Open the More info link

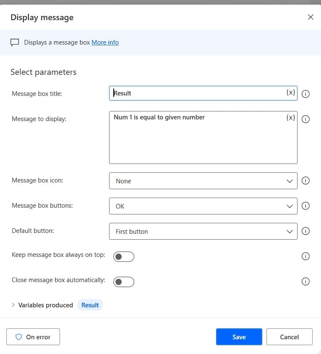pos(105,42)
